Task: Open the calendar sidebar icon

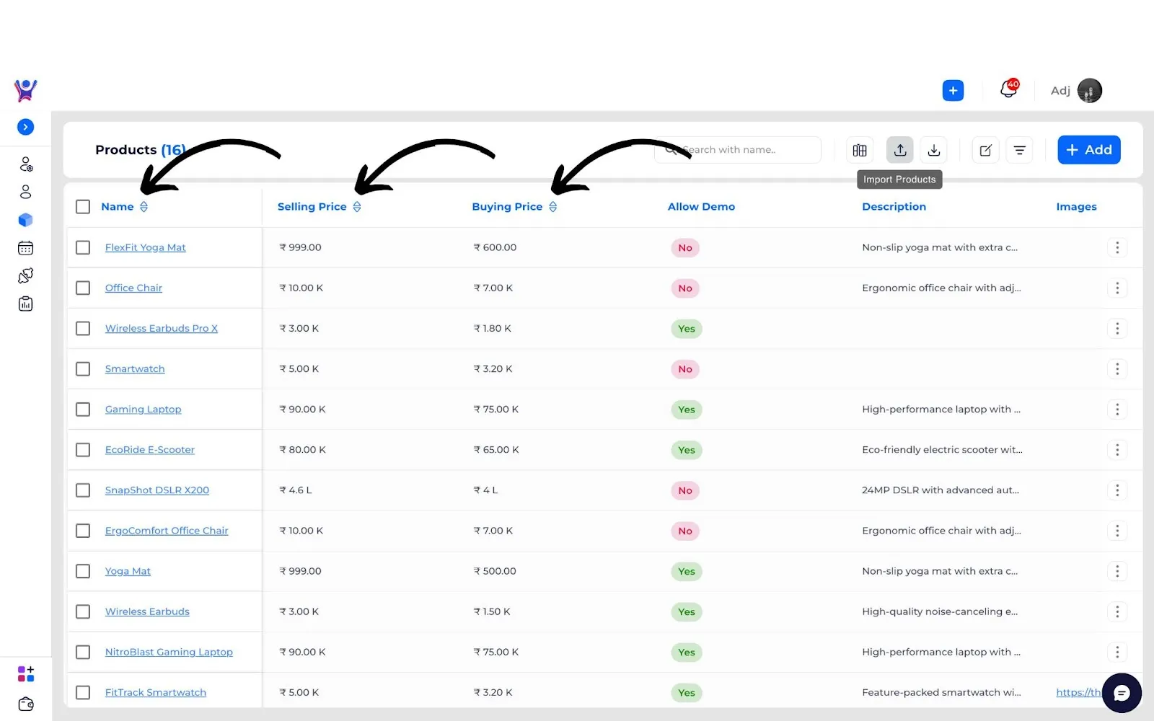Action: tap(26, 248)
